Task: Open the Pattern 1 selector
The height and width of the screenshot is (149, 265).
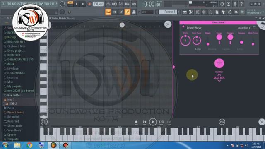Action: [x=168, y=12]
